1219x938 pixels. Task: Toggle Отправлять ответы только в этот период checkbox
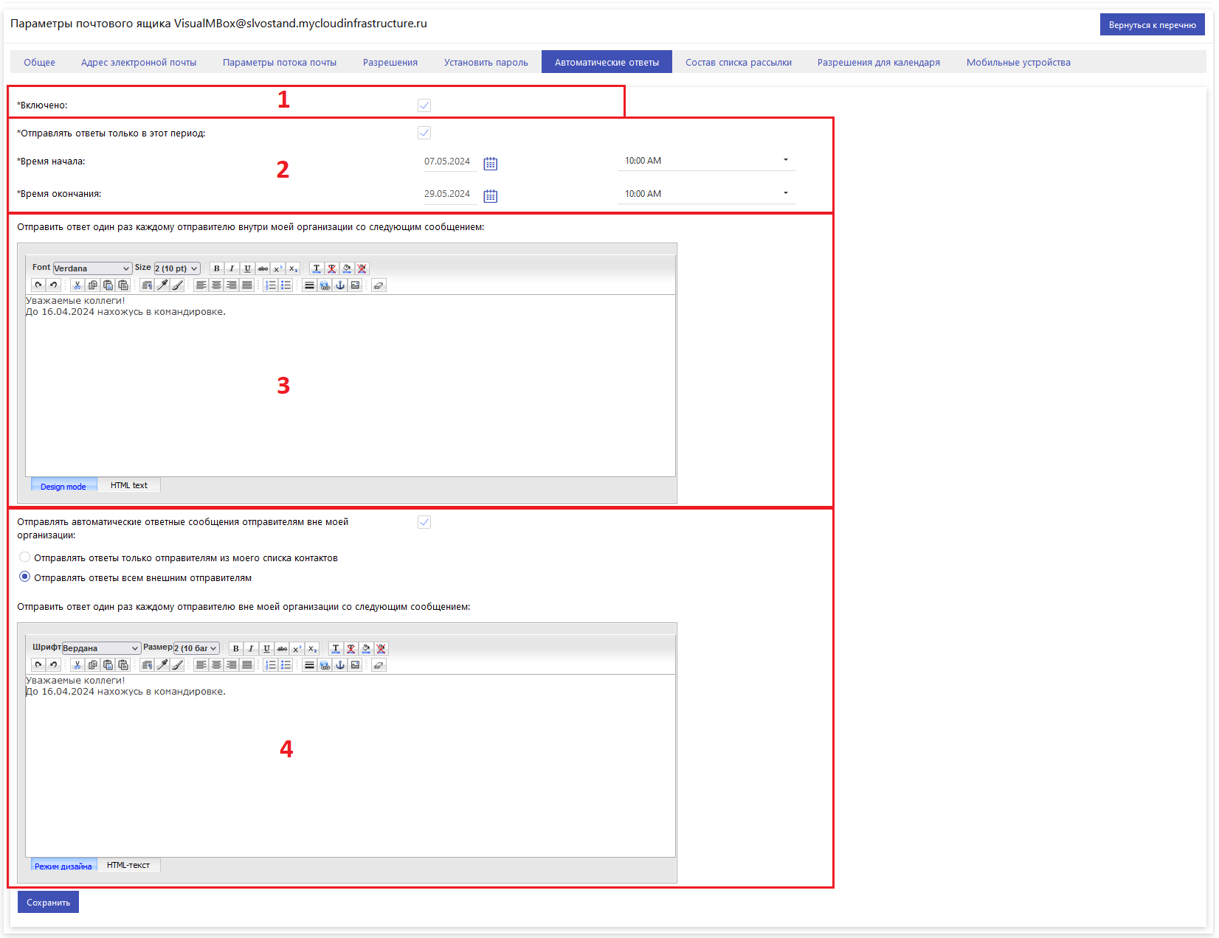(424, 133)
